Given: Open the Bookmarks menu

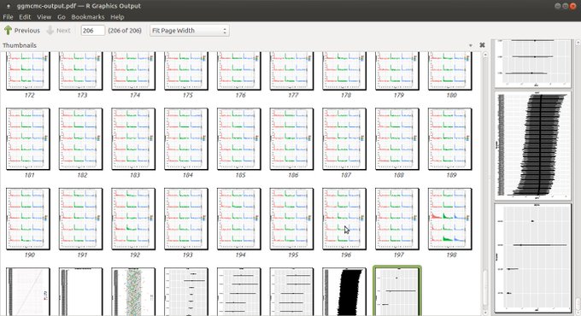Looking at the screenshot, I should click(88, 17).
